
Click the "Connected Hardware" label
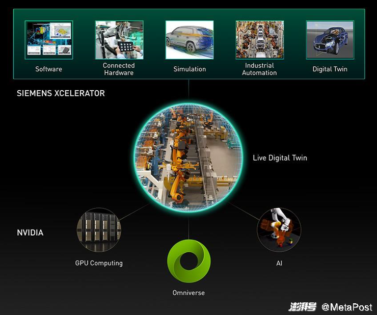[119, 69]
